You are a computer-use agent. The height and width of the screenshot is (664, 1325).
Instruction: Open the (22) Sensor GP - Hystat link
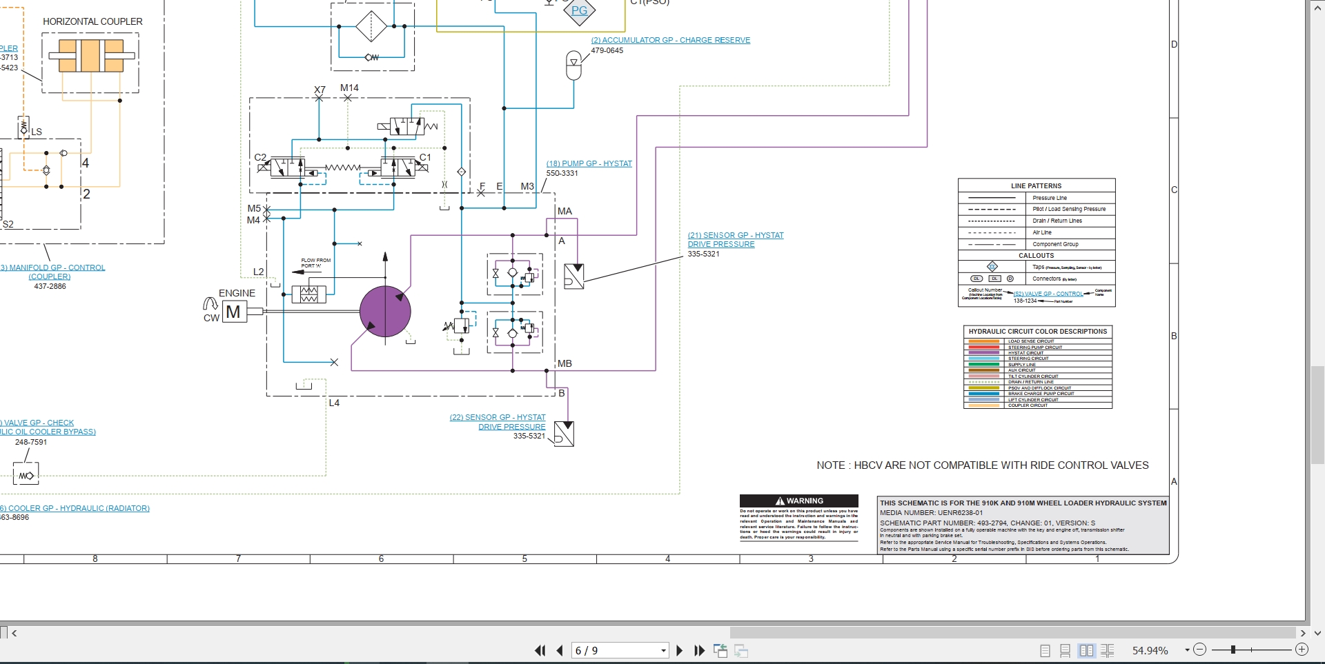point(498,422)
